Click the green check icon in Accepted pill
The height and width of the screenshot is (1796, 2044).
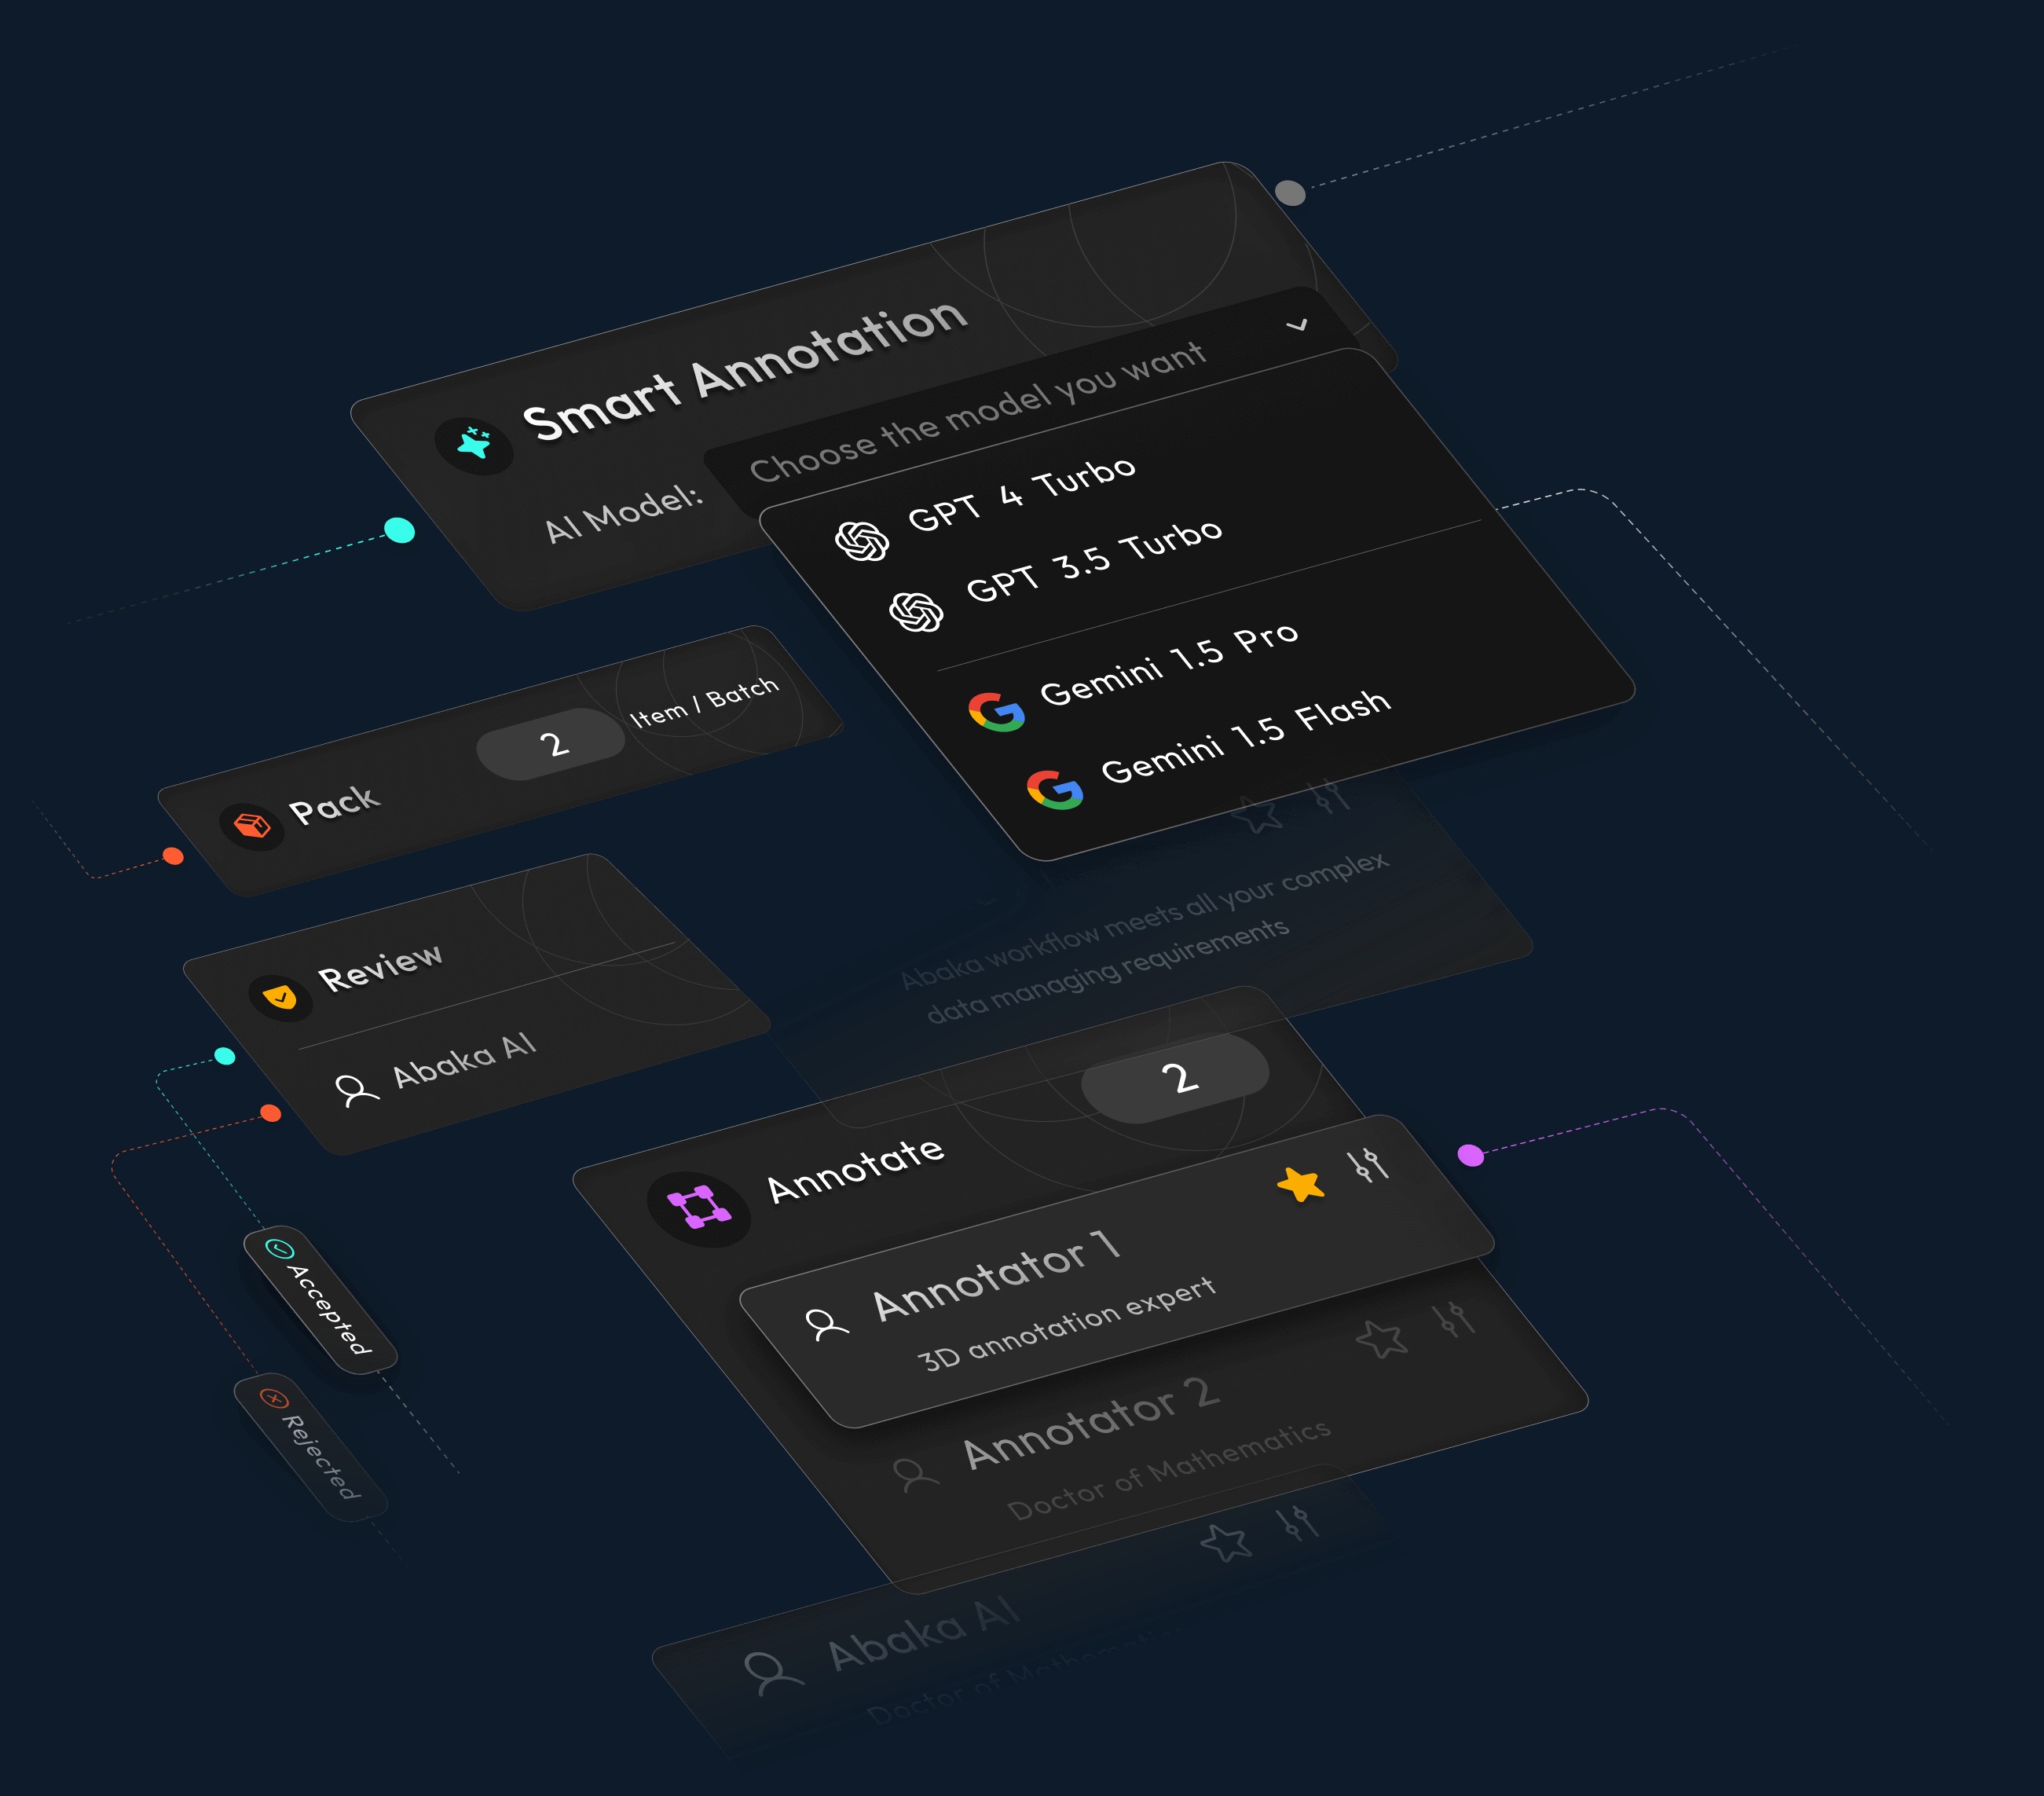(x=279, y=1248)
